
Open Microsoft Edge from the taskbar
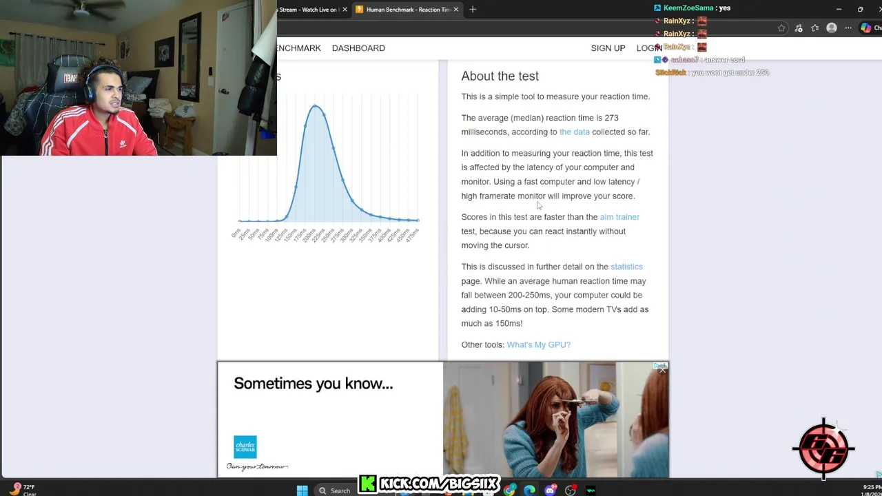pos(529,490)
